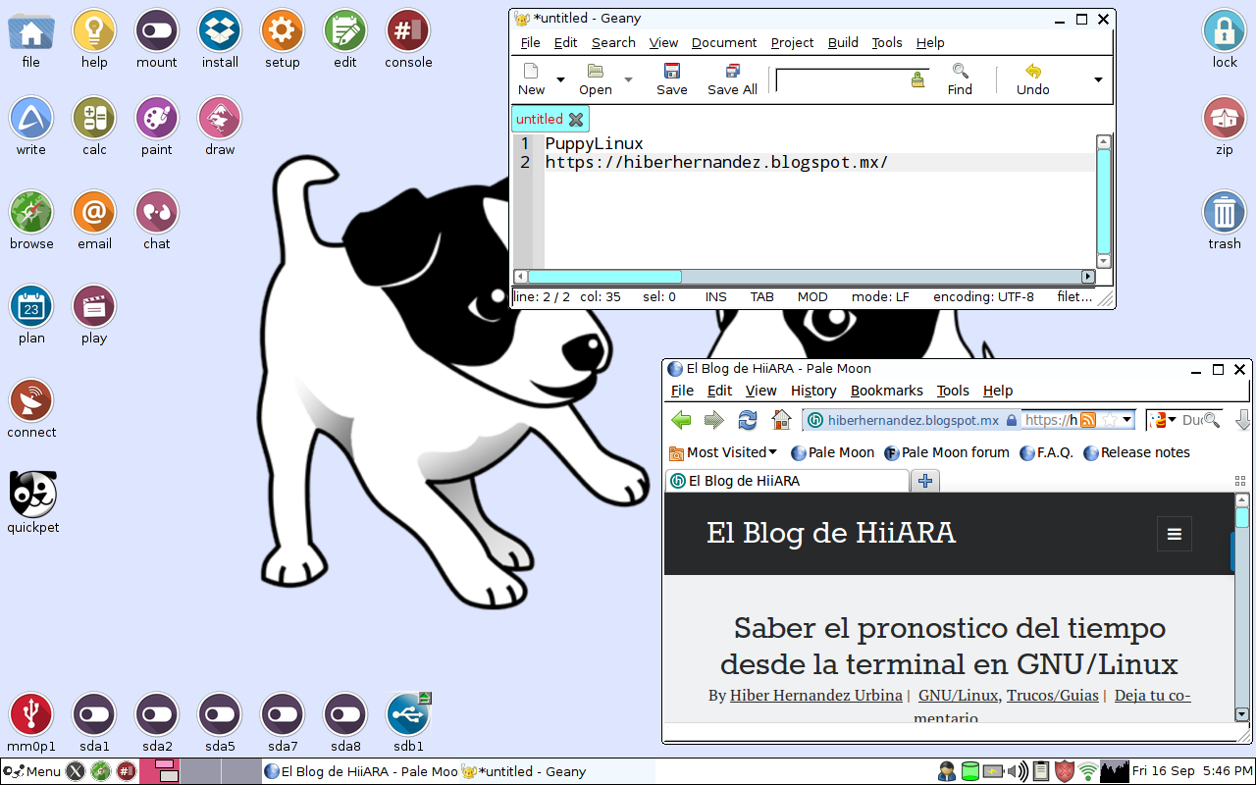The image size is (1256, 785).
Task: Open the History menu in Pale Moon
Action: pos(813,391)
